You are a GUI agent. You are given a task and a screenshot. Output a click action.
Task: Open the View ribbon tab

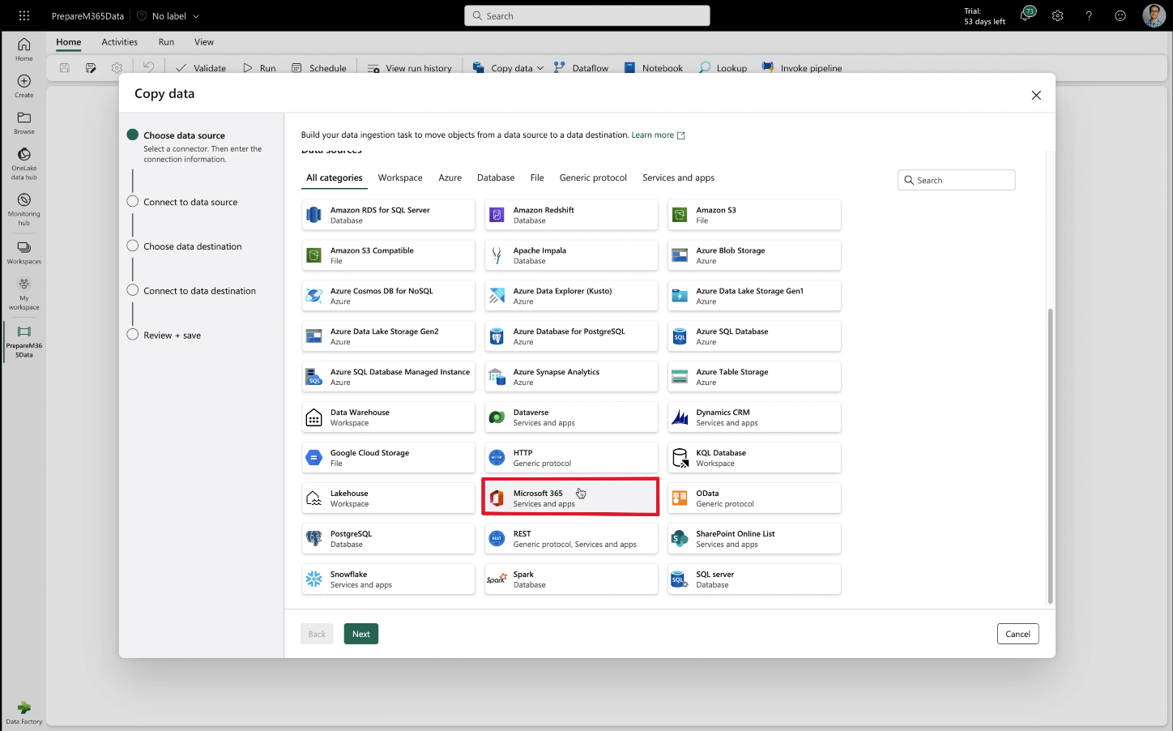click(204, 42)
